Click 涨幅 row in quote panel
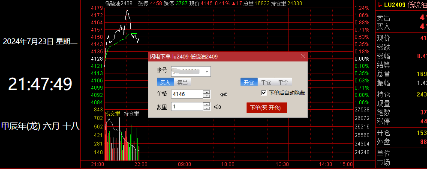The height and width of the screenshot is (169, 427). pyautogui.click(x=401, y=56)
